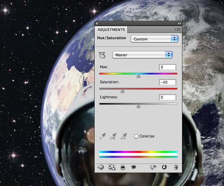
Task: Click the Lightness value input field
Action: (167, 97)
